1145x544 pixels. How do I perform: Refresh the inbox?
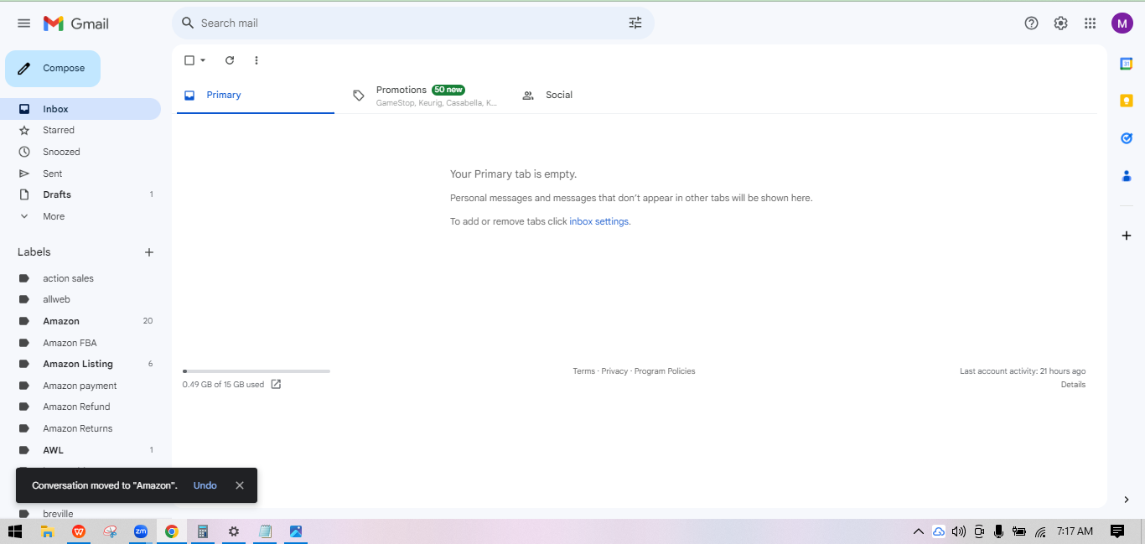point(230,60)
